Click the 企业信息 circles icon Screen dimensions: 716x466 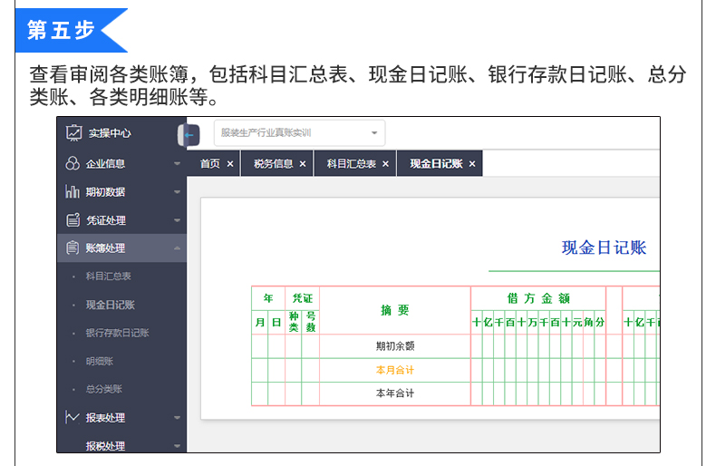[73, 163]
